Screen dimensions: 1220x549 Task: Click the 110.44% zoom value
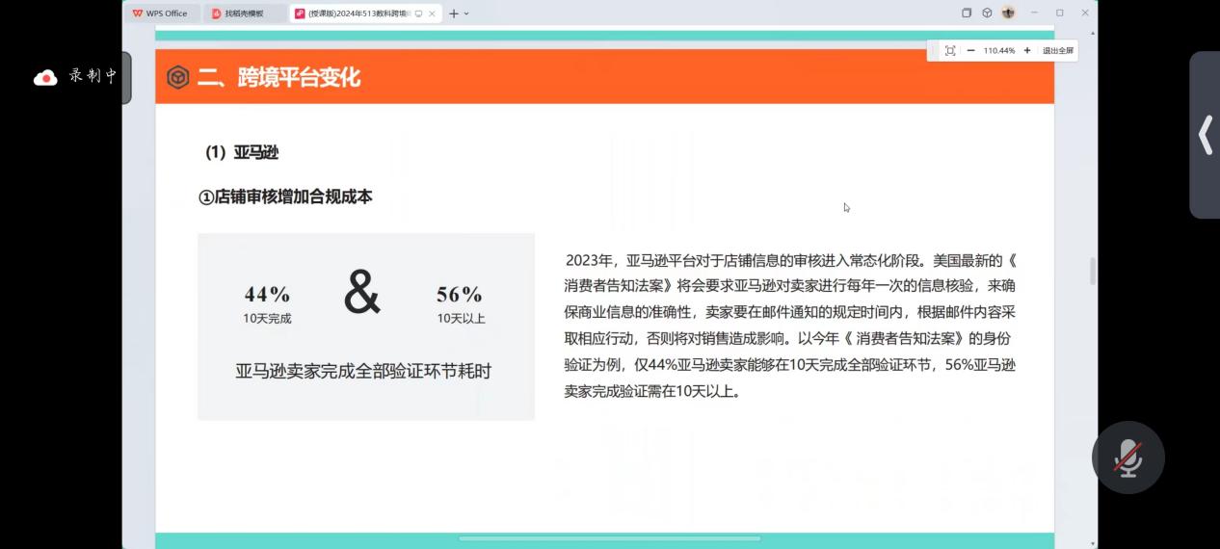999,50
